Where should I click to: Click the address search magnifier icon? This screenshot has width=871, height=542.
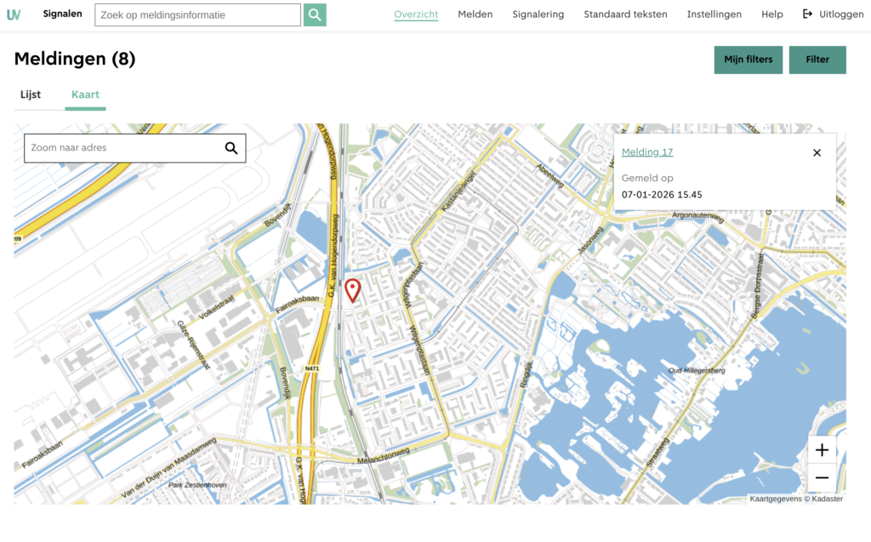point(231,148)
